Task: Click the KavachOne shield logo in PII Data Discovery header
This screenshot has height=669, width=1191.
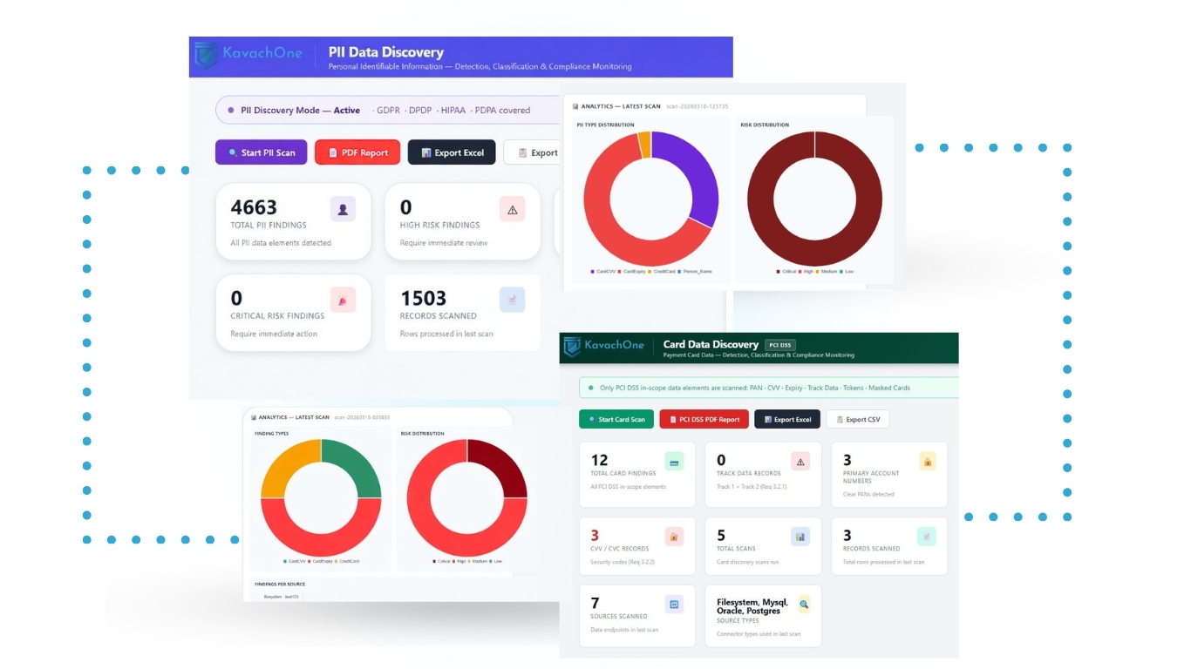Action: click(206, 54)
